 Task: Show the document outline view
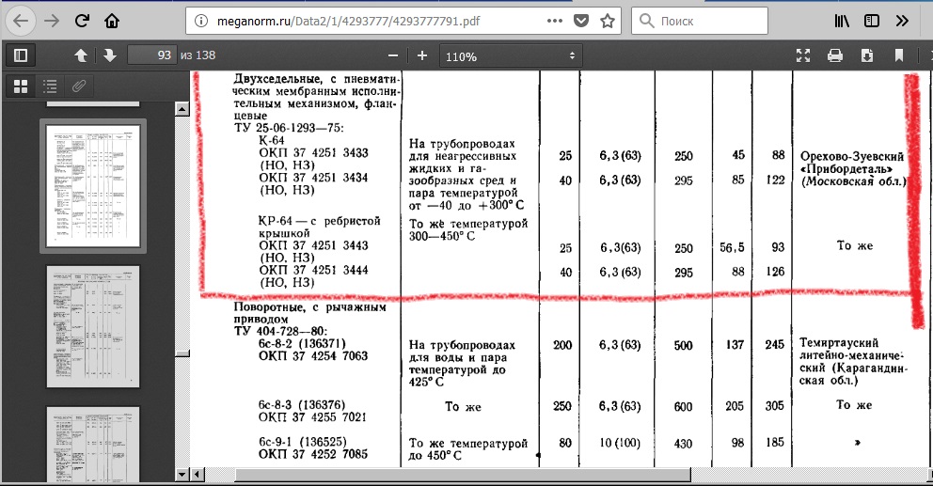coord(50,86)
